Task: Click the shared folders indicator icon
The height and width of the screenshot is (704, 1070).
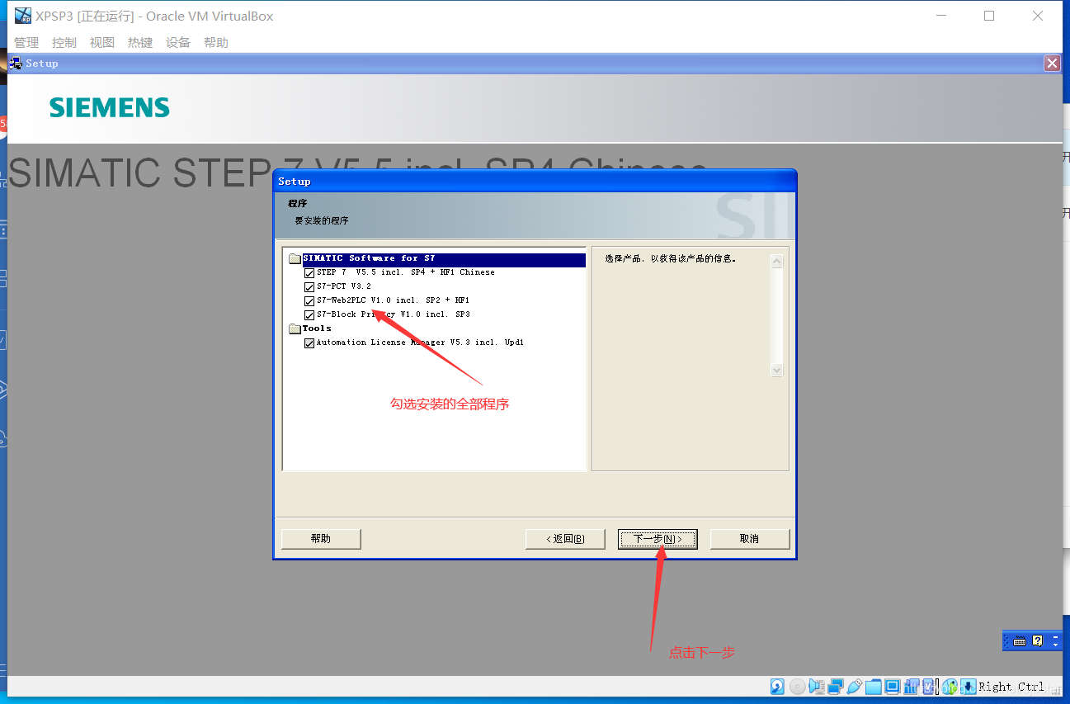Action: click(x=874, y=687)
